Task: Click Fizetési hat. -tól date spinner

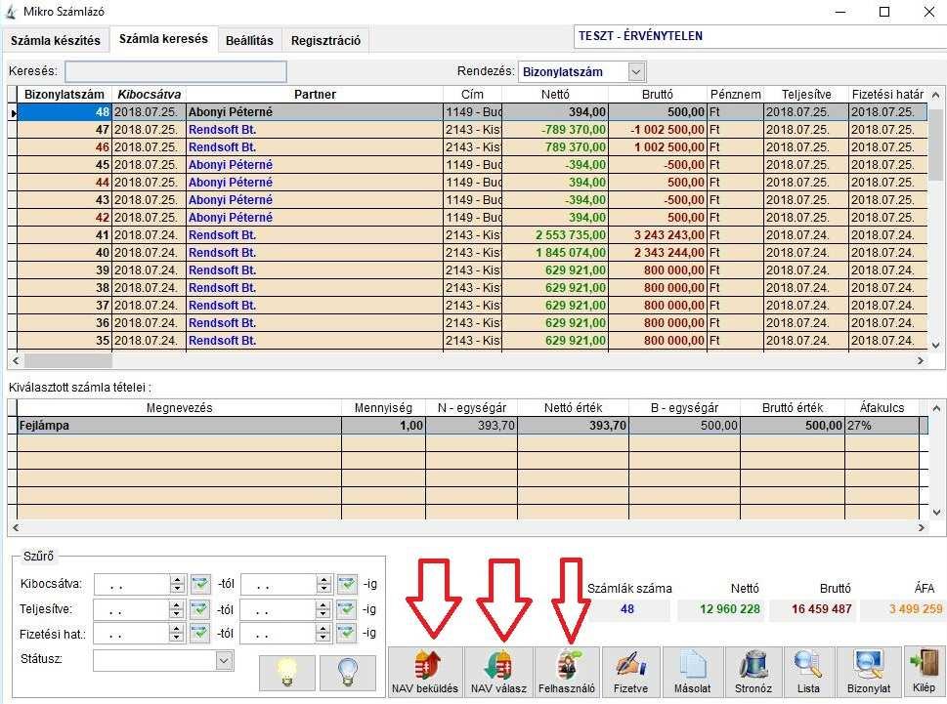Action: tap(177, 633)
